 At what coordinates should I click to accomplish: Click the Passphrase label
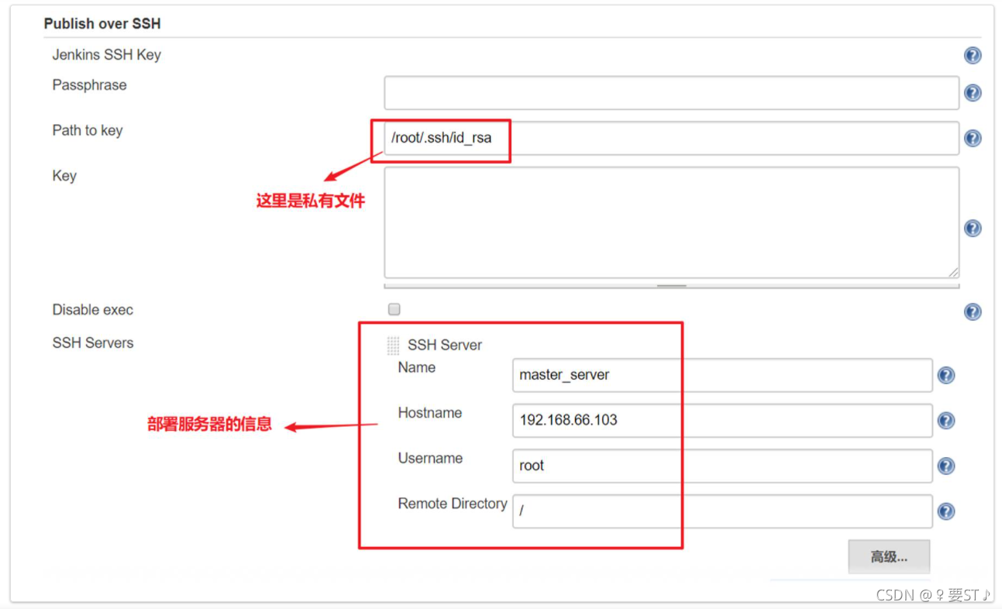click(89, 85)
